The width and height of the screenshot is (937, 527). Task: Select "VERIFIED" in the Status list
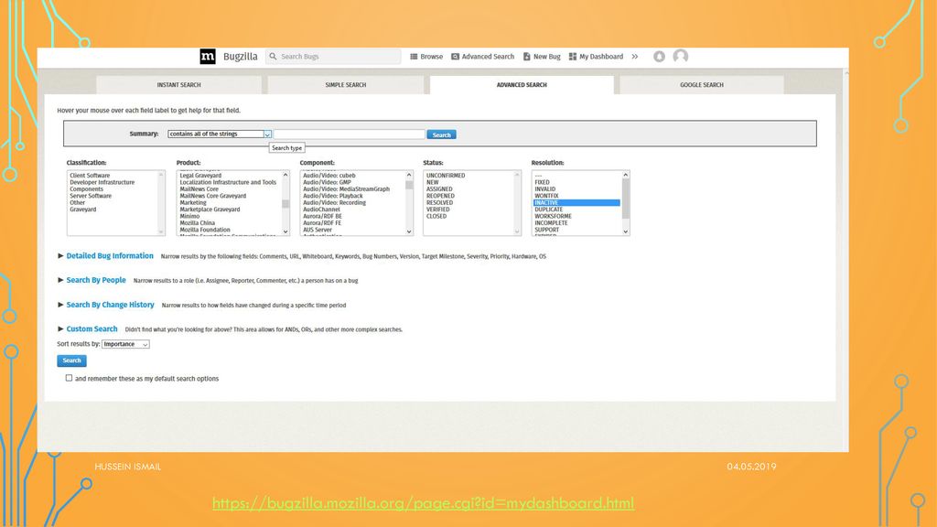(438, 210)
